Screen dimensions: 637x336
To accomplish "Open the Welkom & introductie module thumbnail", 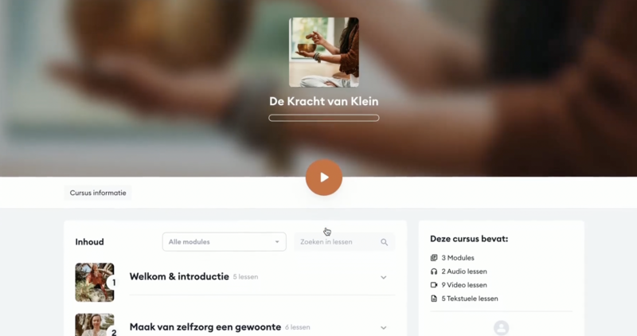I will [x=95, y=283].
